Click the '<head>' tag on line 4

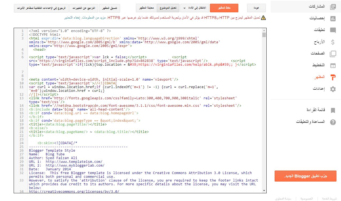(x=39, y=49)
